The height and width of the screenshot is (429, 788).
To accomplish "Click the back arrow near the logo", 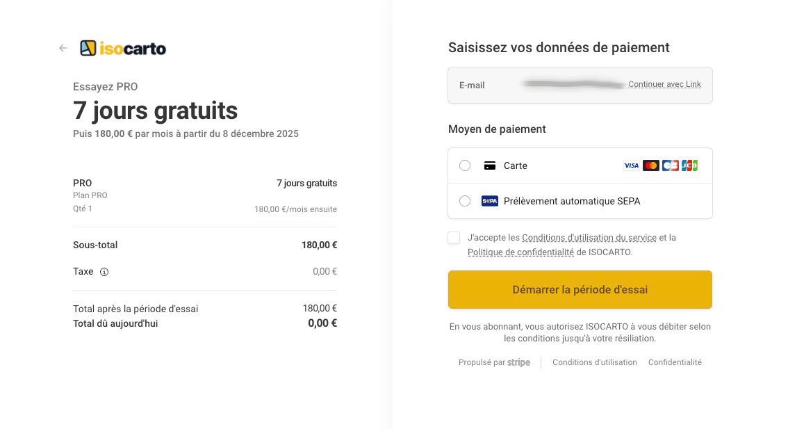I will (x=63, y=47).
